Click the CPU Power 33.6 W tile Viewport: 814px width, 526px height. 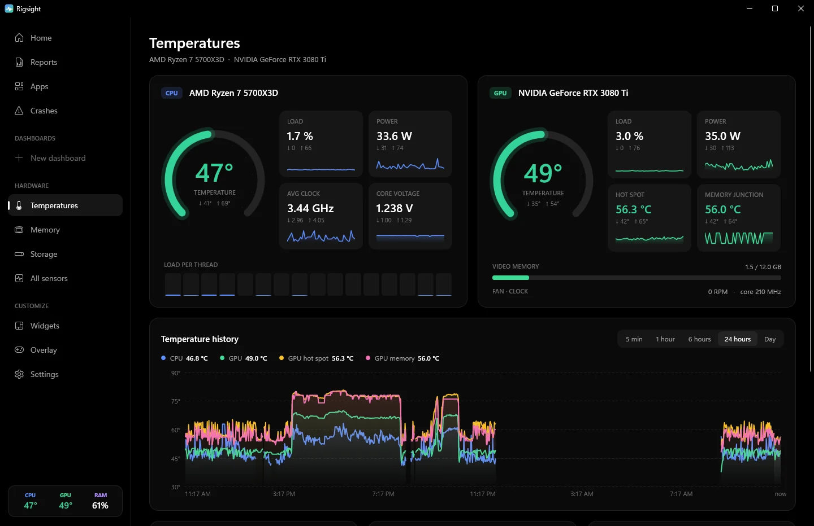pos(410,144)
